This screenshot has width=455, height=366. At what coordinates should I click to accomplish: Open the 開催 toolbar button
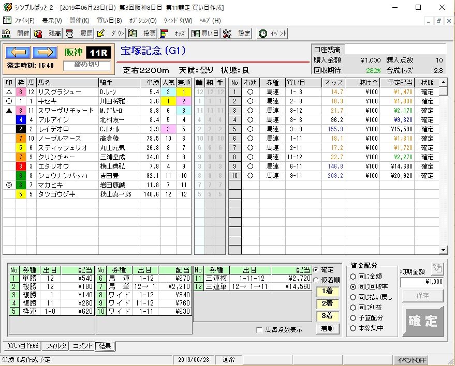coord(16,34)
